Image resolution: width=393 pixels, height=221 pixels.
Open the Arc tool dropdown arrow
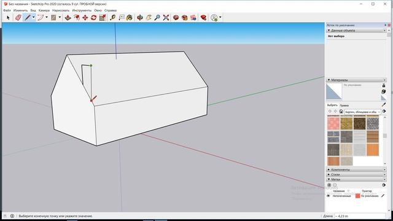tap(47, 17)
